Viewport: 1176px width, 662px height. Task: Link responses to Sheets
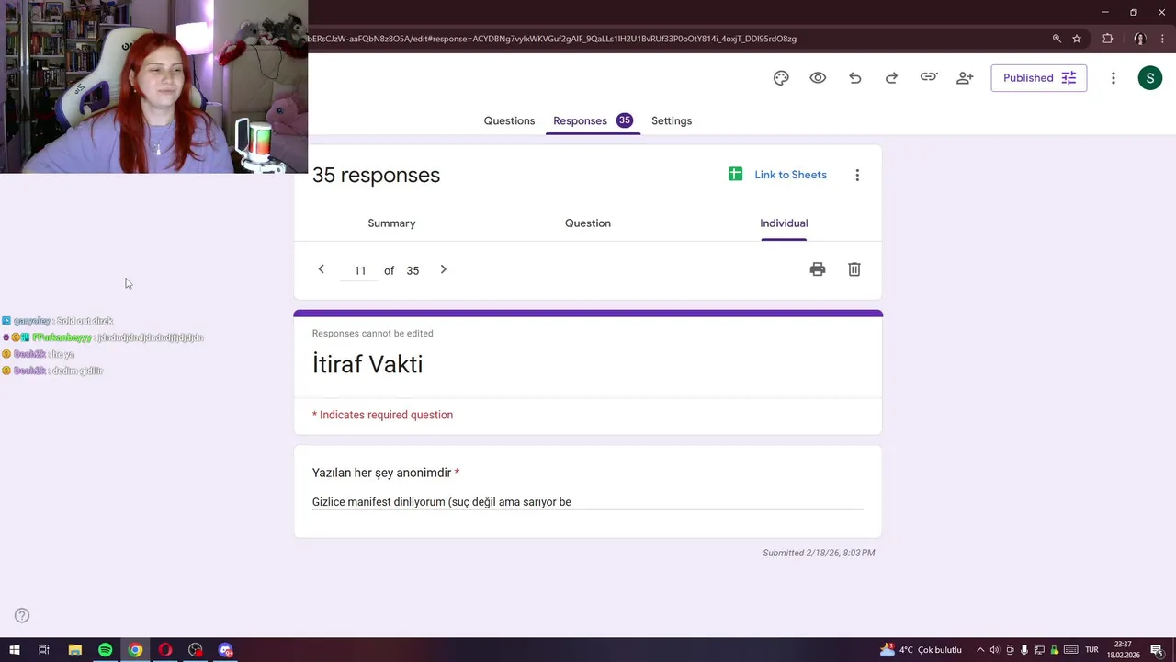[x=777, y=175]
